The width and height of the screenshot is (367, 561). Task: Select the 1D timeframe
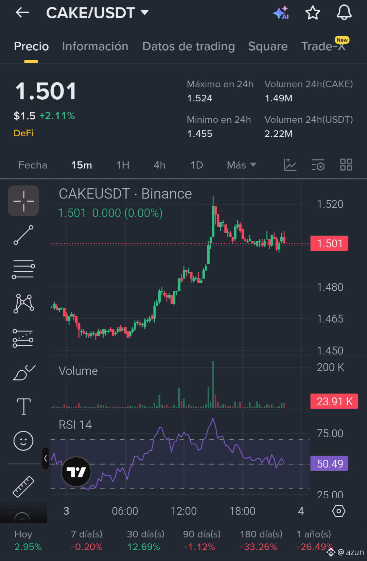click(196, 165)
